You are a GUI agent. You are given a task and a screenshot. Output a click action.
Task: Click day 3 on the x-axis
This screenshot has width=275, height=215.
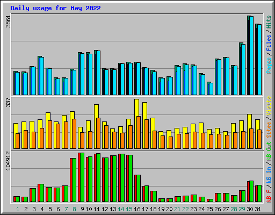pyautogui.click(x=34, y=209)
